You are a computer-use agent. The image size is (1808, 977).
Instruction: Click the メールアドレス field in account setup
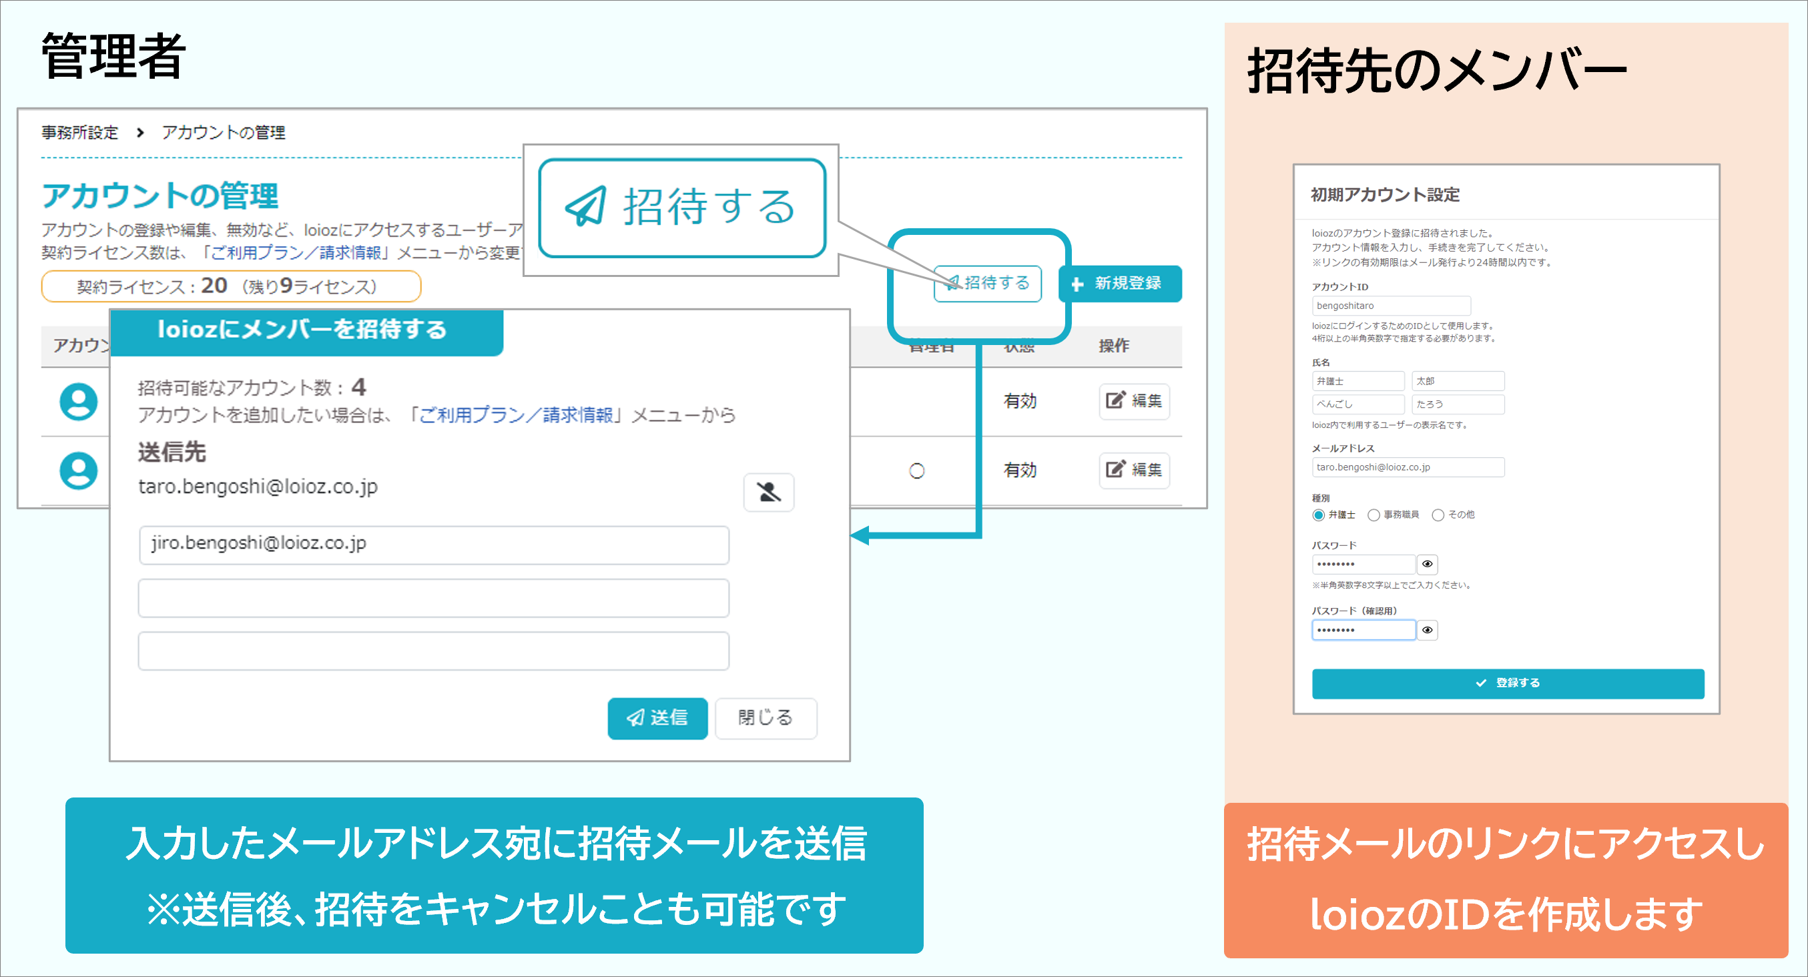pyautogui.click(x=1408, y=467)
